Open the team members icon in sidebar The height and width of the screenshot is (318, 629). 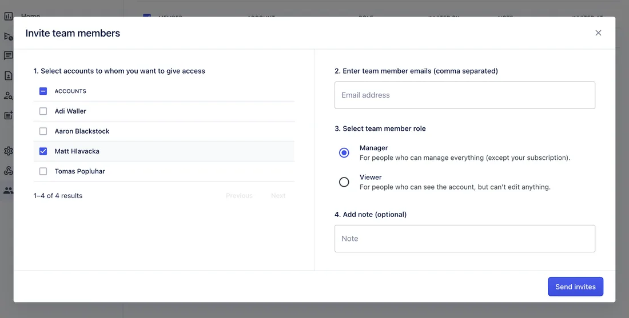coord(9,191)
